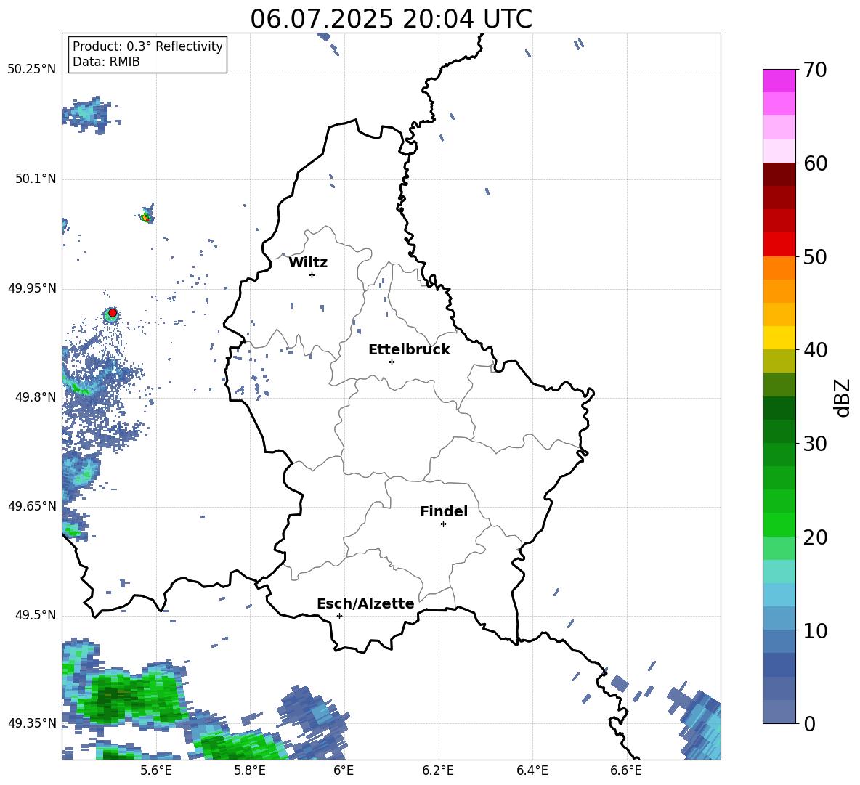860x785 pixels.
Task: Click the colorbar tick value 70
Action: point(814,70)
